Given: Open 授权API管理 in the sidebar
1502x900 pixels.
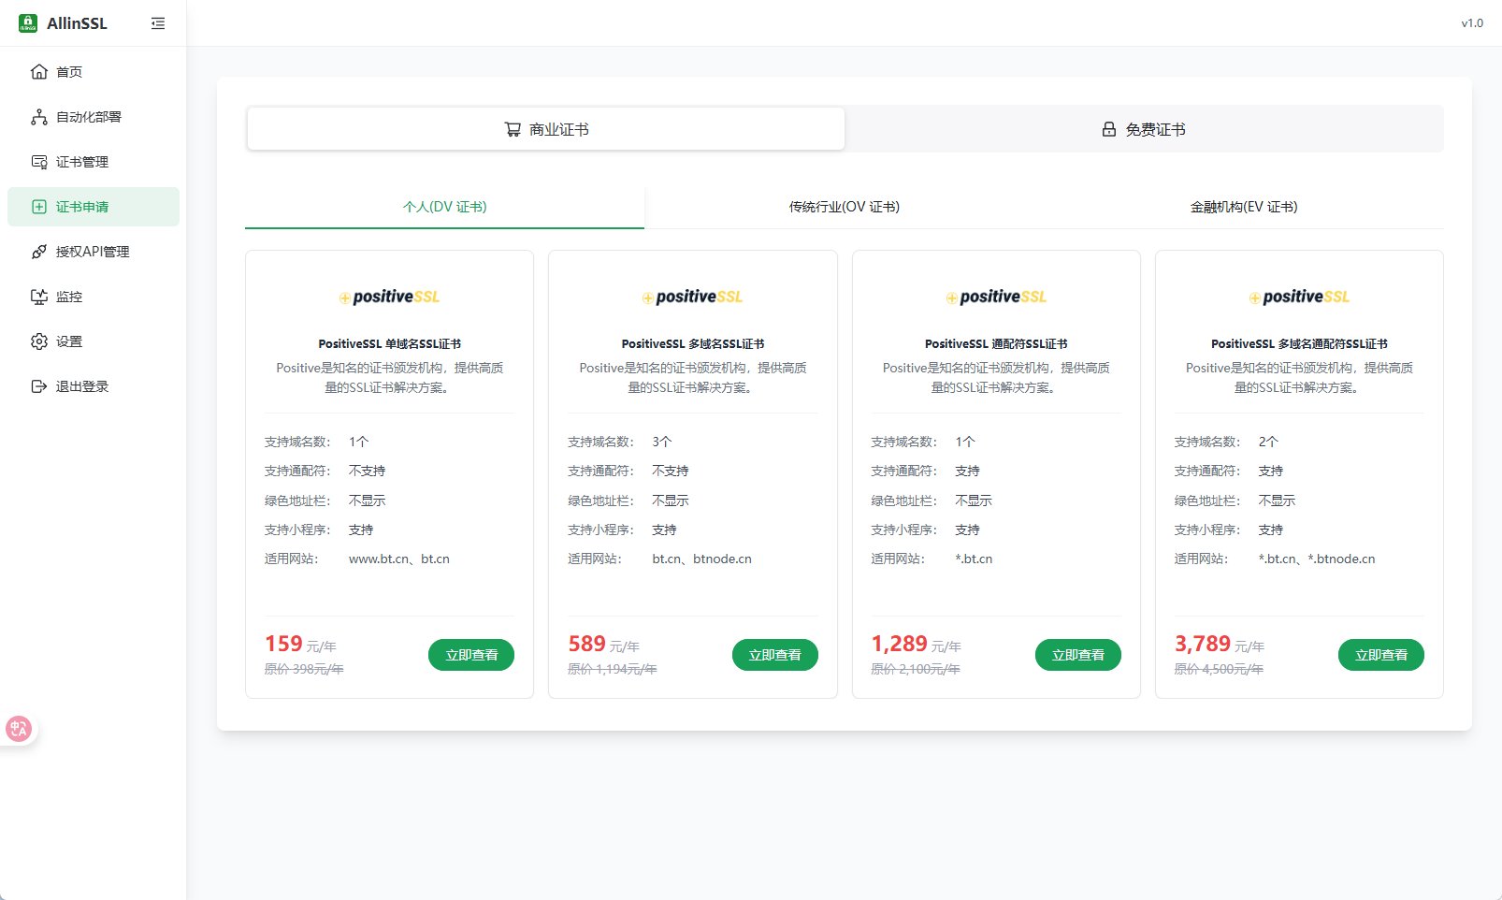Looking at the screenshot, I should [x=94, y=252].
